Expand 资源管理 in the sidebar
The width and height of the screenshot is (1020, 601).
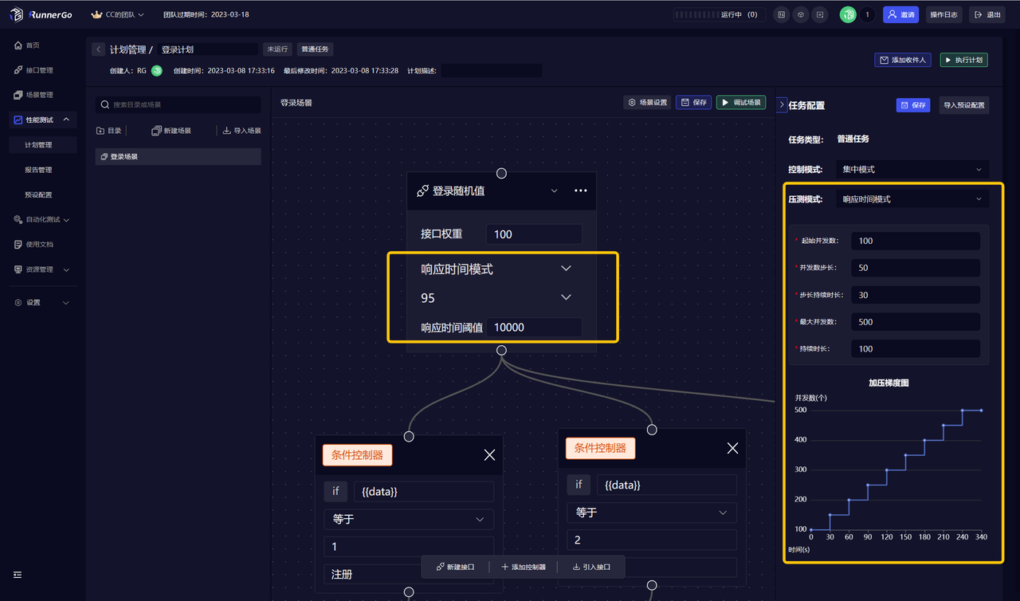click(x=43, y=269)
